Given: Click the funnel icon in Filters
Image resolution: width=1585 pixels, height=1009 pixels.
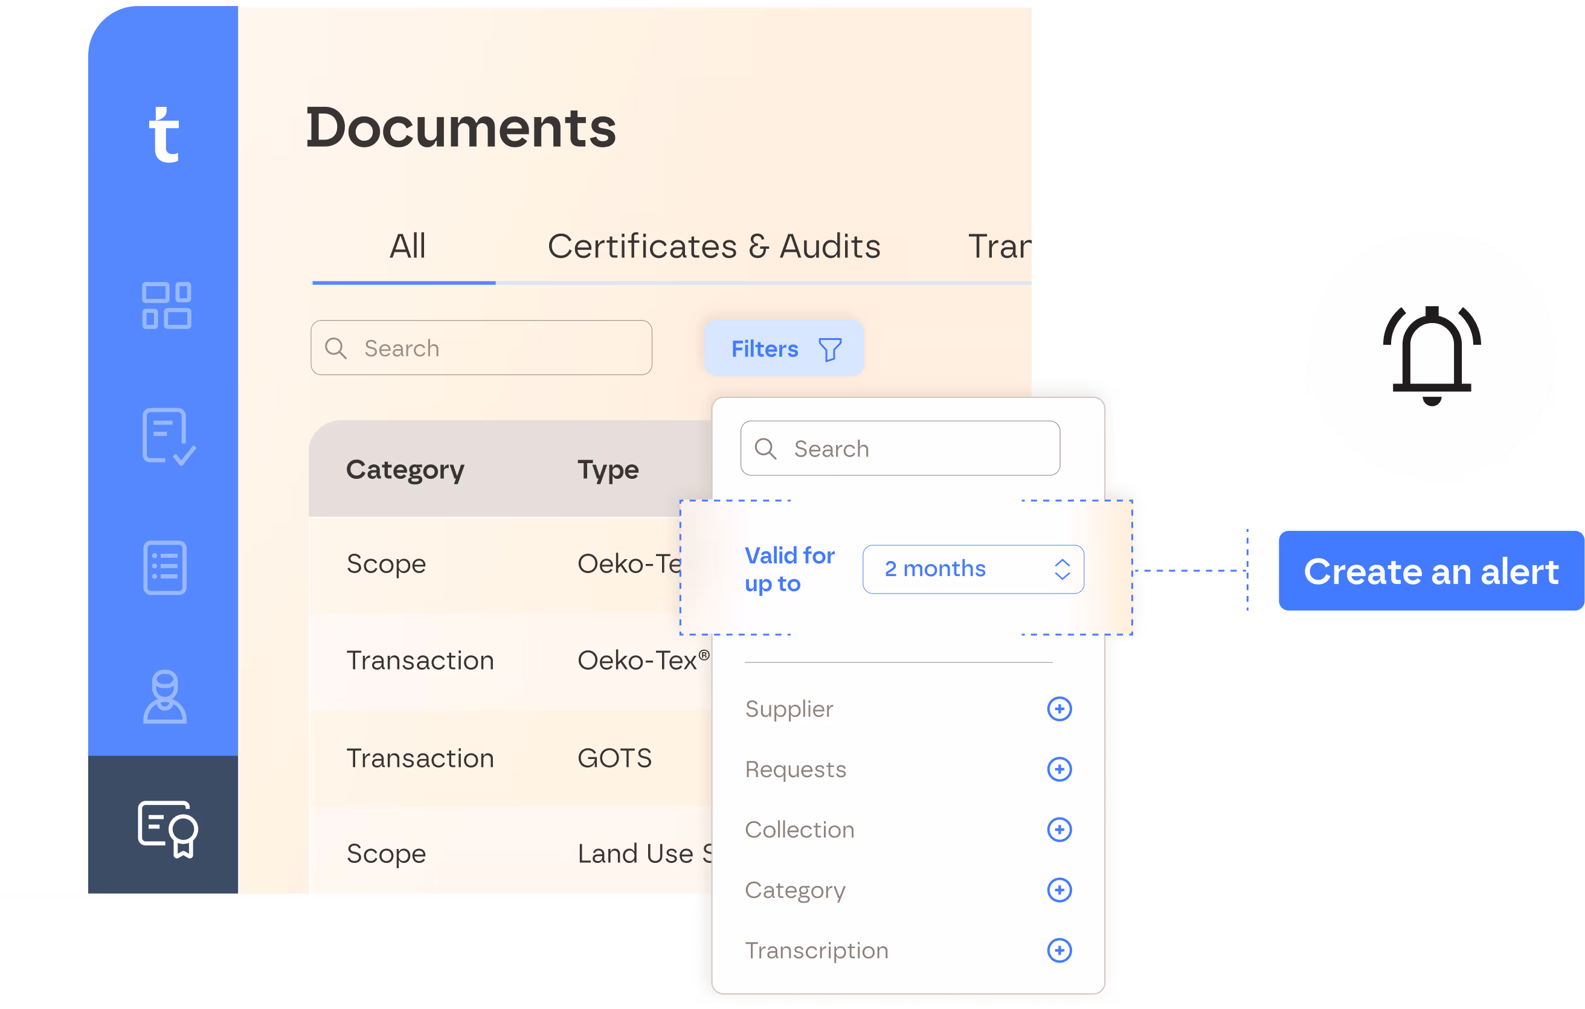Looking at the screenshot, I should (829, 350).
